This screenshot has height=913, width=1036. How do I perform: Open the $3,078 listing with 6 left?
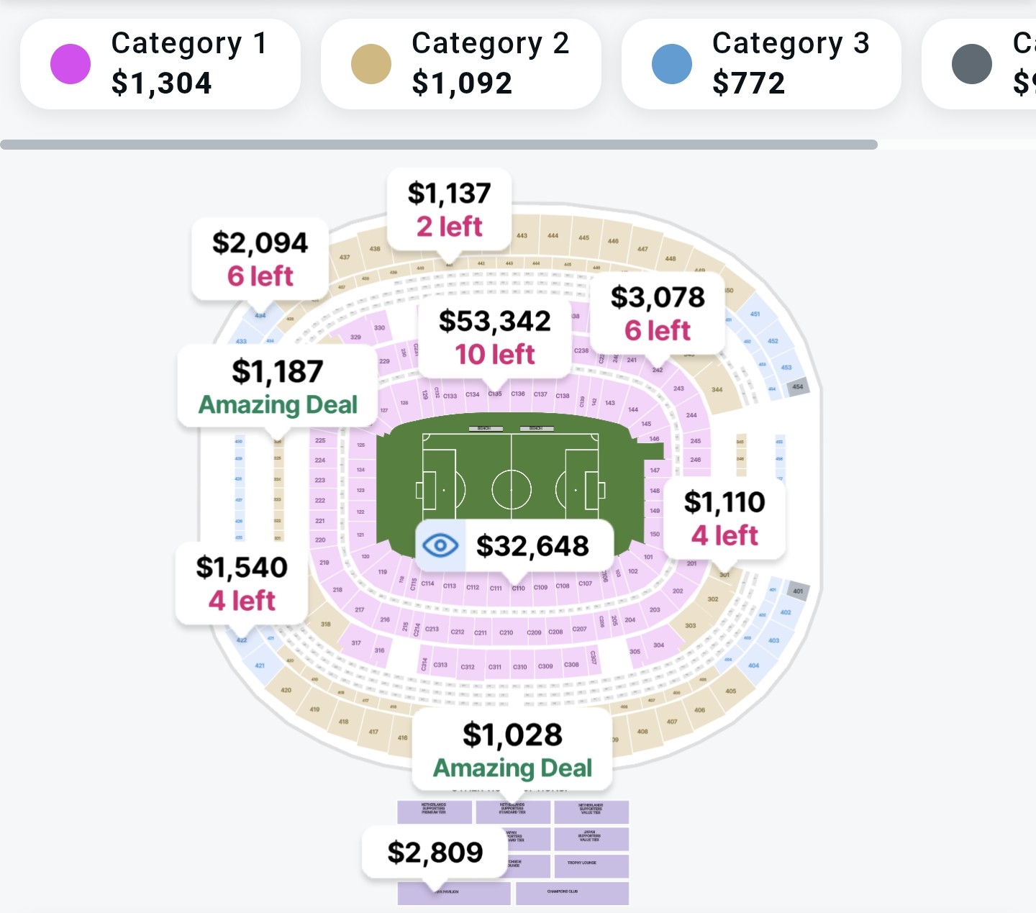point(658,313)
